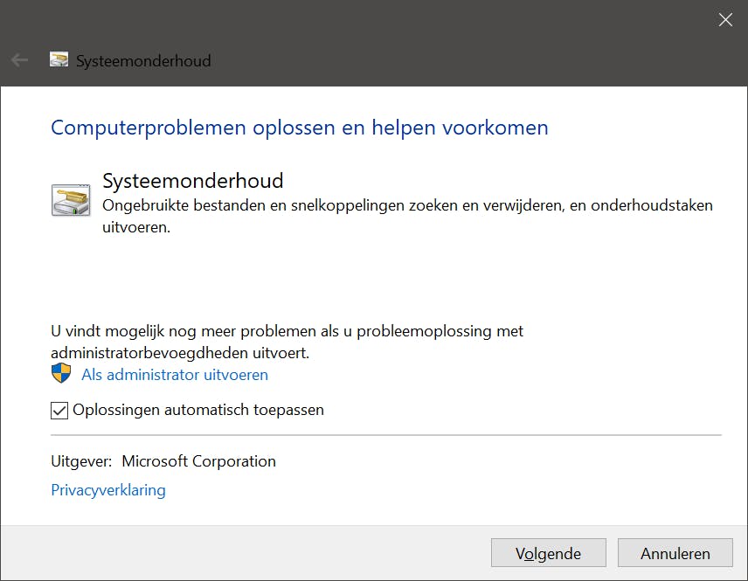
Task: Click the horizontal divider line above Uitgever
Action: pos(386,434)
